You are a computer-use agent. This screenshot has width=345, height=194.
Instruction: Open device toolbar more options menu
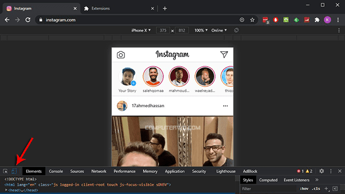pyautogui.click(x=339, y=30)
